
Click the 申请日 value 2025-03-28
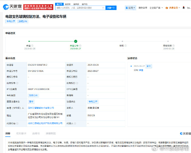pyautogui.click(x=93, y=65)
